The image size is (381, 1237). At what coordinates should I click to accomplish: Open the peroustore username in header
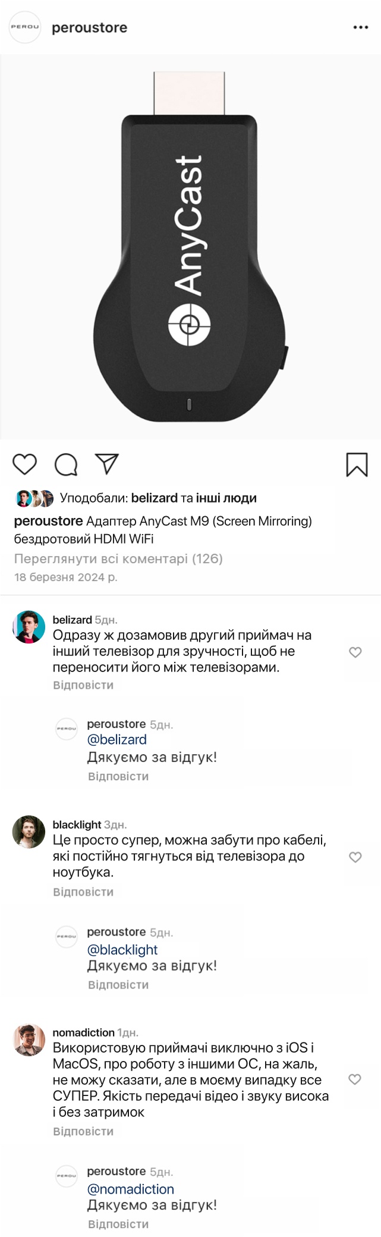coord(89,28)
